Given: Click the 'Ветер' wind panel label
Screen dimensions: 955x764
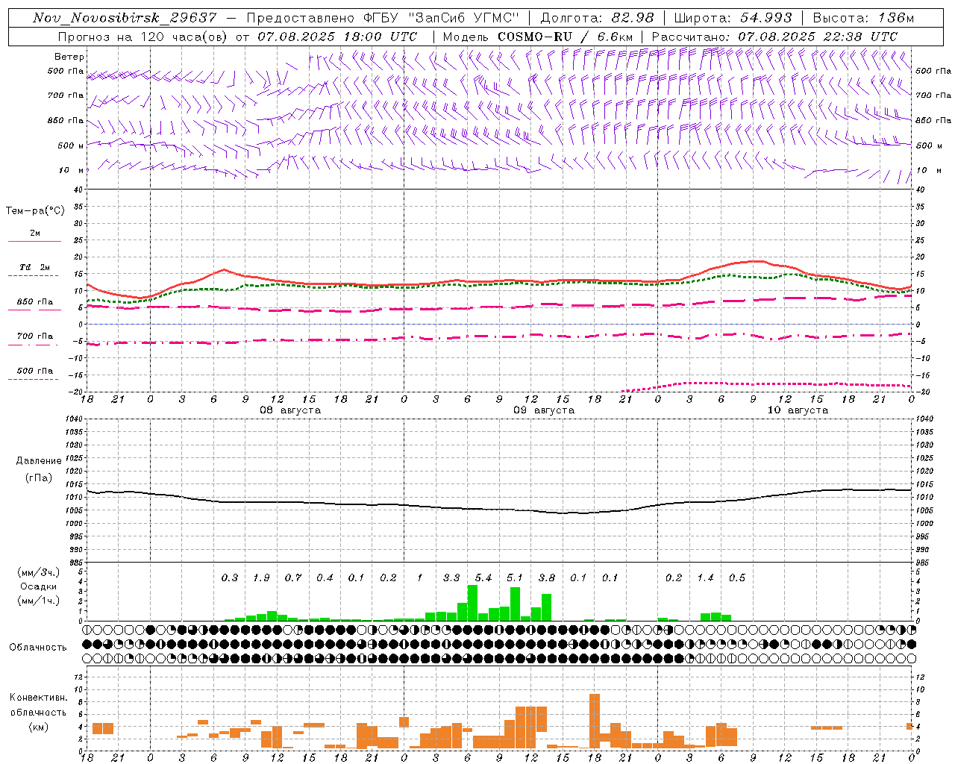Looking at the screenshot, I should (69, 57).
